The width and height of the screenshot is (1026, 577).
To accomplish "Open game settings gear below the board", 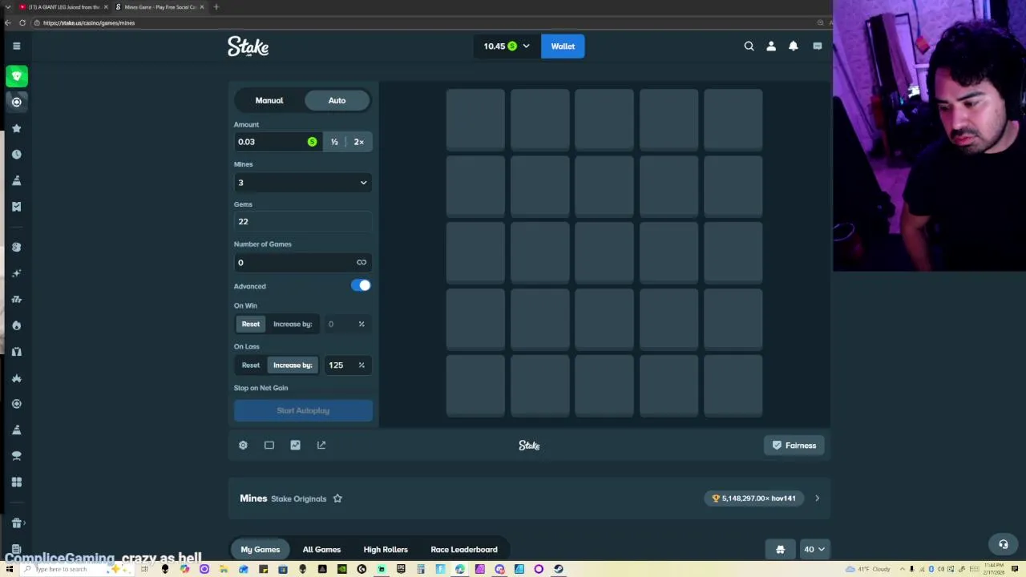I will 243,445.
